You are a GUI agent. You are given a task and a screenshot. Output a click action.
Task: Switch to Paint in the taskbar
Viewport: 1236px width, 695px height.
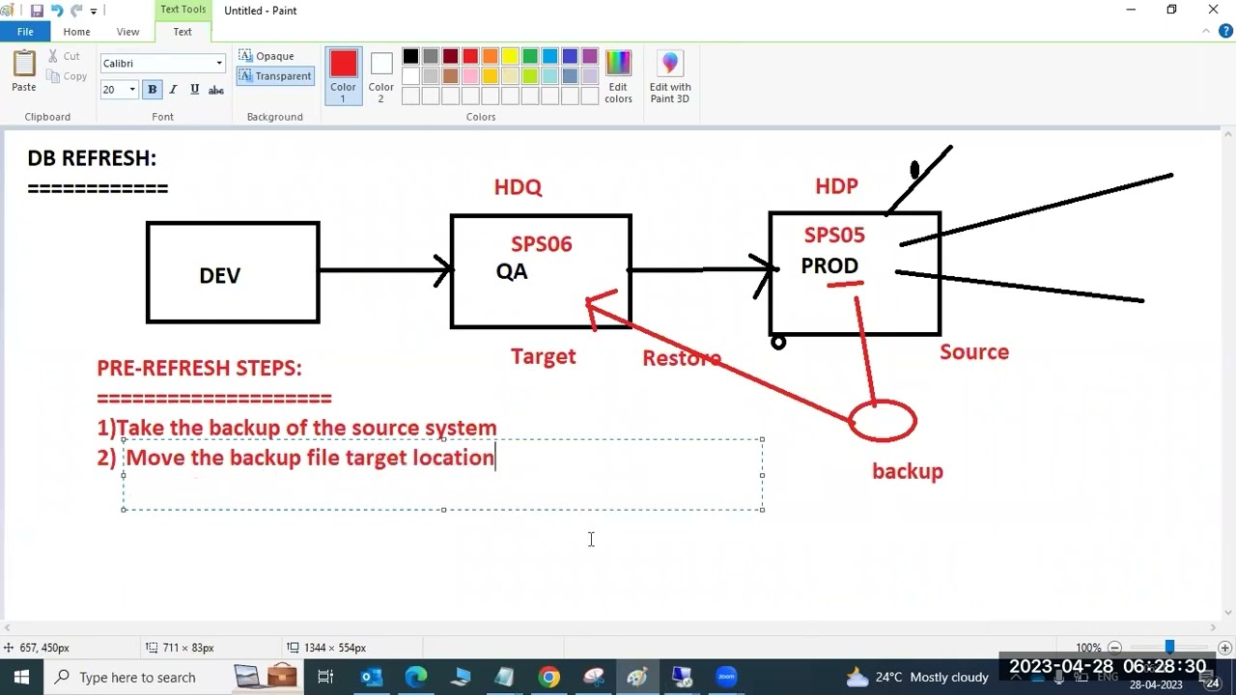(637, 677)
